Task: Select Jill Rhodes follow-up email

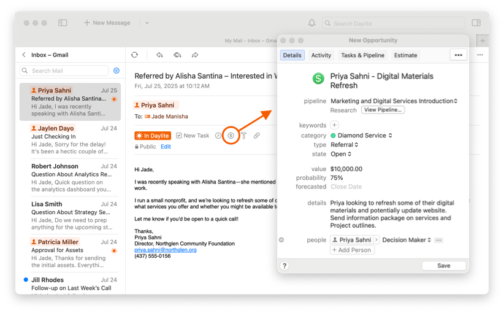Action: tap(70, 284)
